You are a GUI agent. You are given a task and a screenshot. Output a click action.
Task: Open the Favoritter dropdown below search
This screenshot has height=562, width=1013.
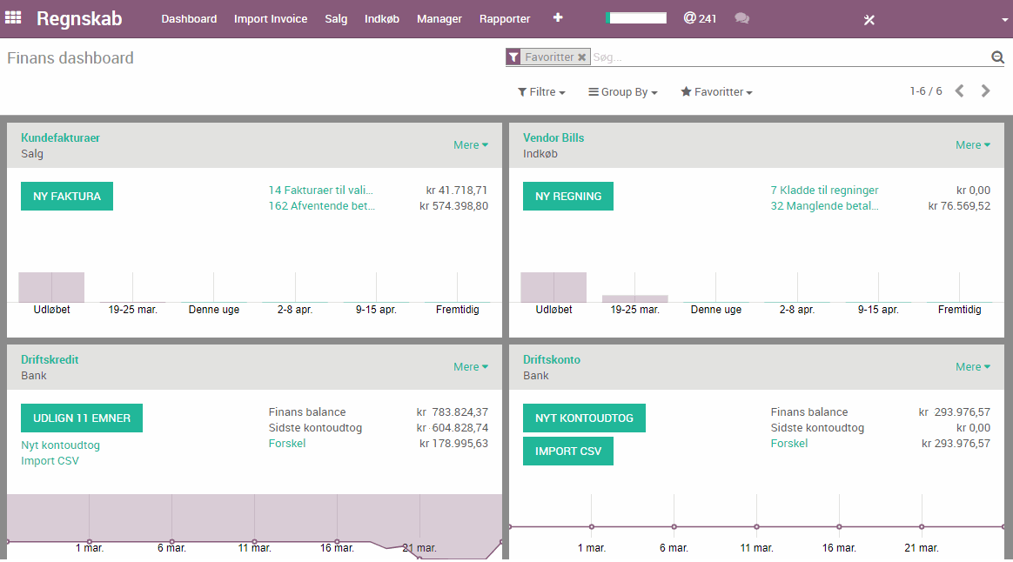point(716,91)
